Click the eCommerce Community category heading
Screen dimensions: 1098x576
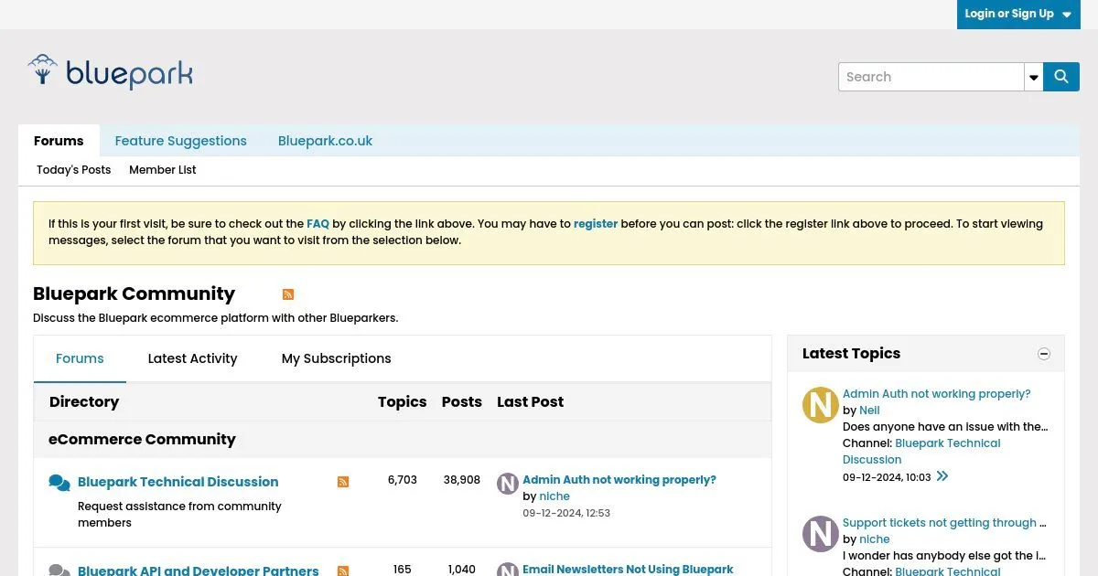click(142, 440)
